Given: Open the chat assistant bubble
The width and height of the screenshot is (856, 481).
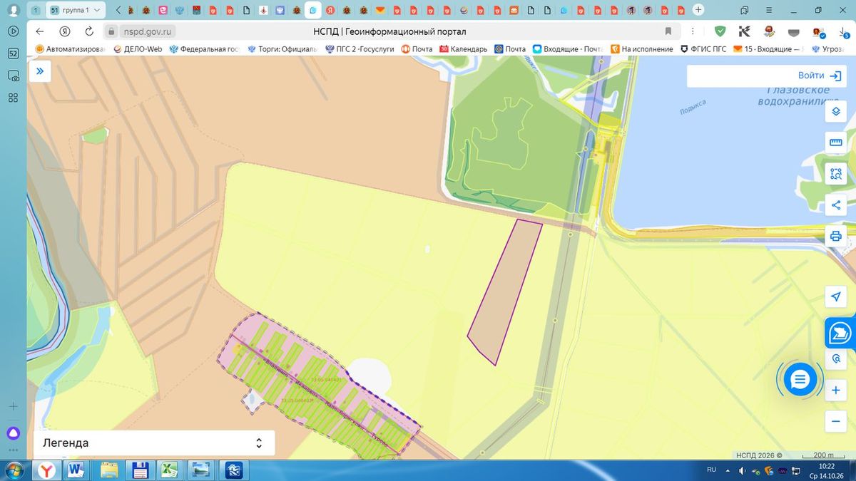Looking at the screenshot, I should point(800,380).
